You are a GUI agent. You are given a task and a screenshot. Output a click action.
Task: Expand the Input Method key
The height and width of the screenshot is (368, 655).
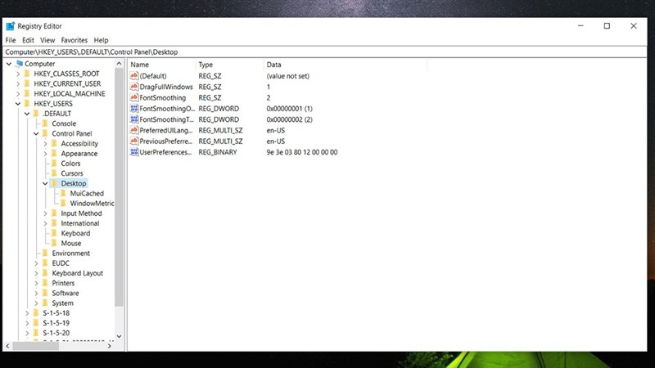click(x=45, y=213)
